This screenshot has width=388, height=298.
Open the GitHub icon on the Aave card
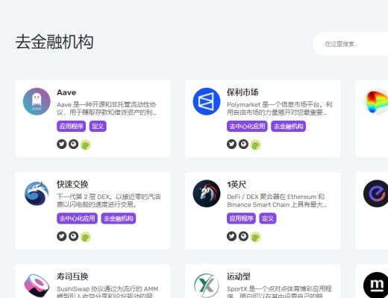point(73,144)
